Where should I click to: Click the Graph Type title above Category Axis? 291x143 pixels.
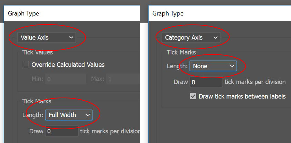click(168, 13)
